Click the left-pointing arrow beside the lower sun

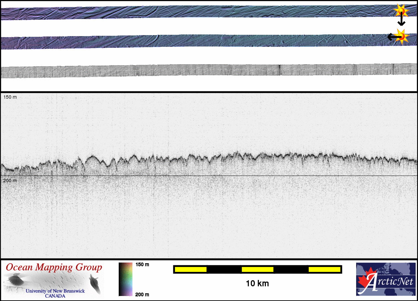pos(391,37)
